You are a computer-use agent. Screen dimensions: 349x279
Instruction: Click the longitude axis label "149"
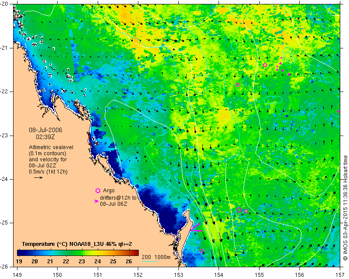click(x=17, y=275)
